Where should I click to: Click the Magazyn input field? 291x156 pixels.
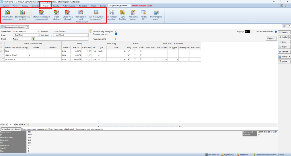pyautogui.click(x=247, y=32)
